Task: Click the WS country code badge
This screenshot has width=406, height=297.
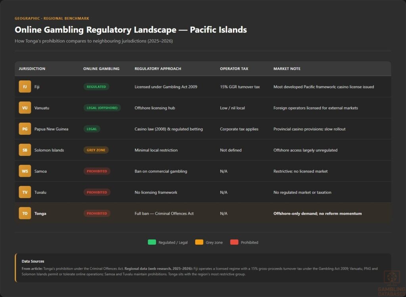Action: click(25, 171)
